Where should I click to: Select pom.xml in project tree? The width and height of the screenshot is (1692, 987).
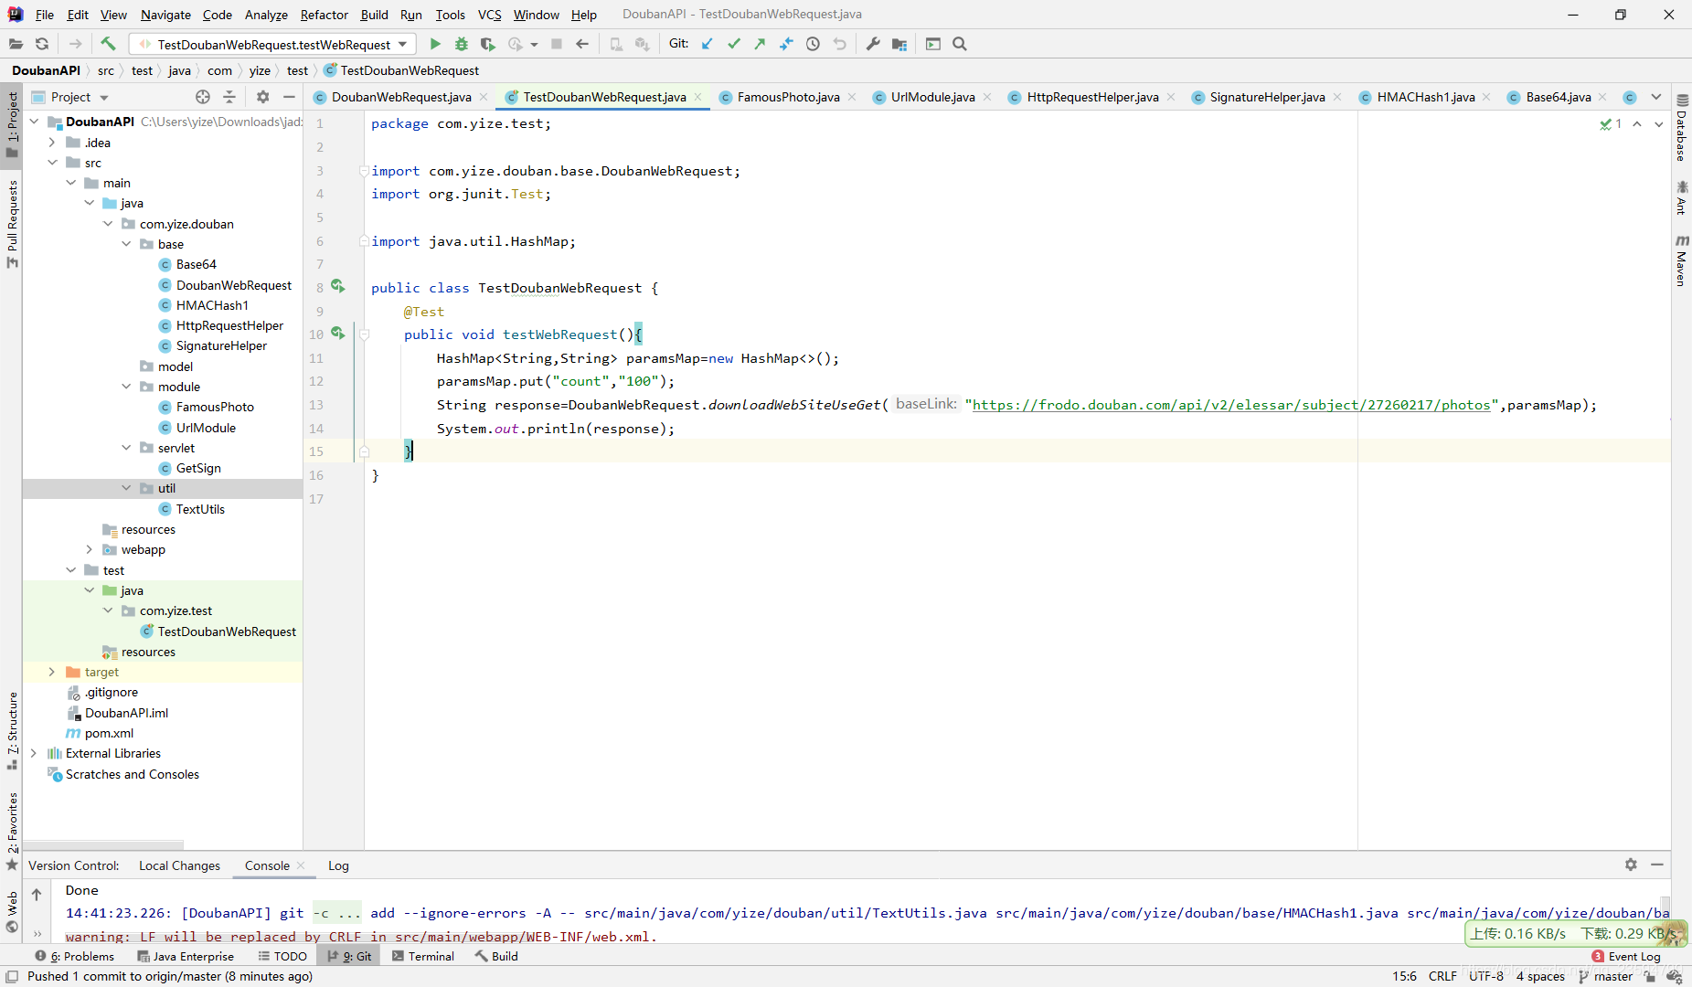click(109, 733)
